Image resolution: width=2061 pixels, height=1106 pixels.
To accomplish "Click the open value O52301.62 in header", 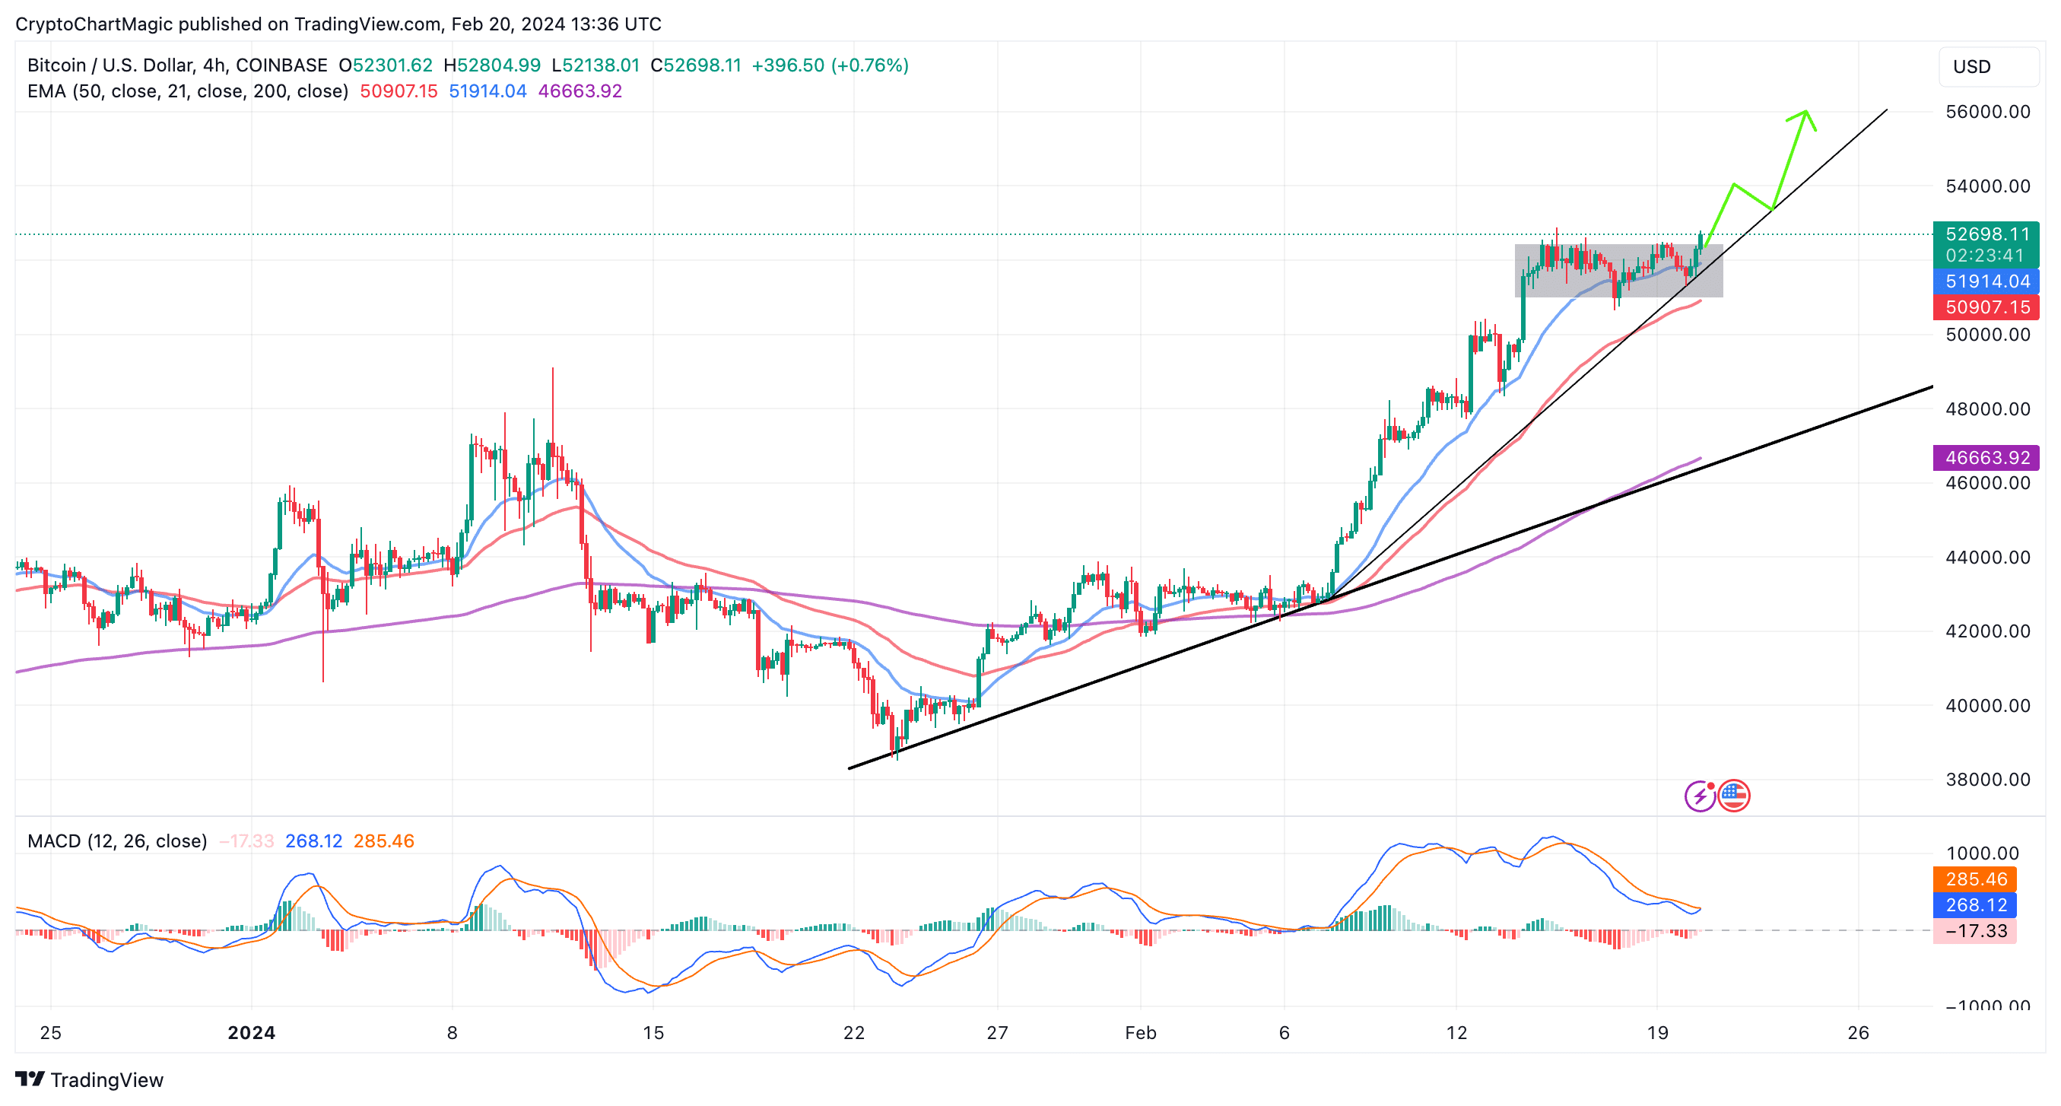I will coord(385,65).
